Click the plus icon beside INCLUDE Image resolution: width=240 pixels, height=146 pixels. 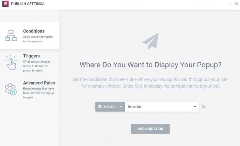[x=100, y=107]
